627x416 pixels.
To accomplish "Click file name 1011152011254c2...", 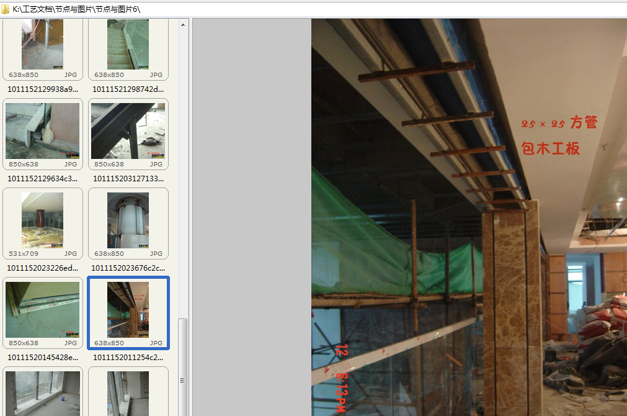I will coord(128,357).
